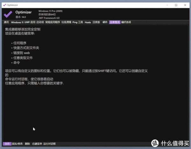Viewport: 191px width, 149px height.
Task: Click the Windows 11 Pro (2009) text
Action: click(x=51, y=11)
